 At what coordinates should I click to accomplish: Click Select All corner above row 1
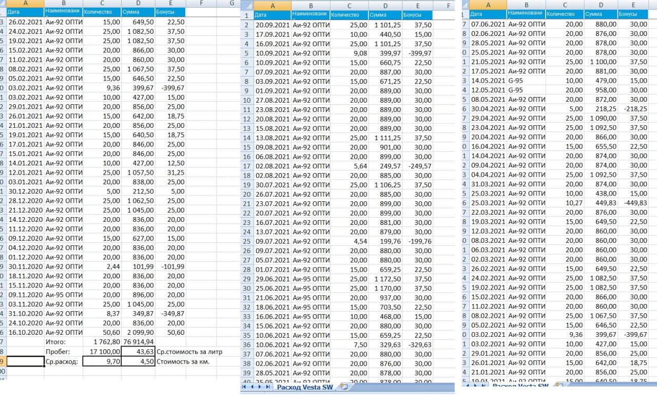(x=247, y=6)
